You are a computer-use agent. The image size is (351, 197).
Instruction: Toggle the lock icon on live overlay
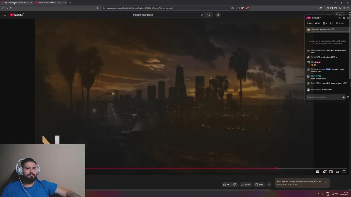(x=339, y=18)
